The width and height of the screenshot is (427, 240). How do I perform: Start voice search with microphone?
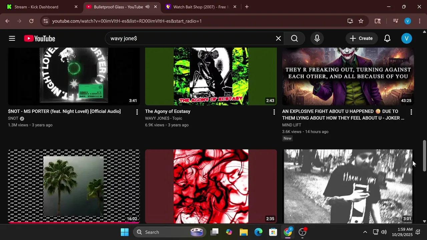317,38
